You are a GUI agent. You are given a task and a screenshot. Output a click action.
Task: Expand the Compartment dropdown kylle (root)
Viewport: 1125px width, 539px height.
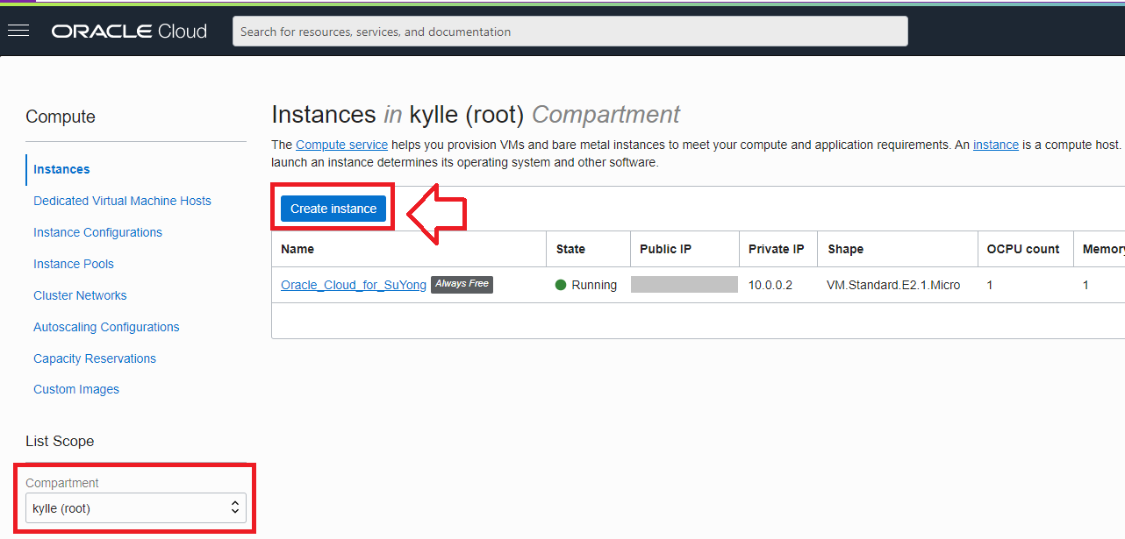click(x=136, y=508)
